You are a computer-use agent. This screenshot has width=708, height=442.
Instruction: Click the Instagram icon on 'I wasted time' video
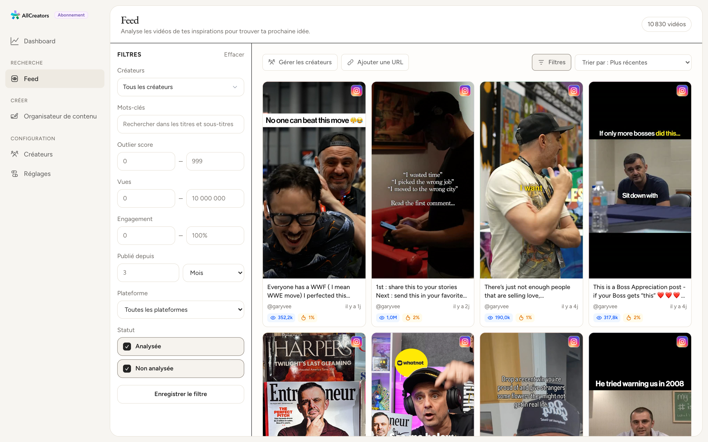click(465, 91)
